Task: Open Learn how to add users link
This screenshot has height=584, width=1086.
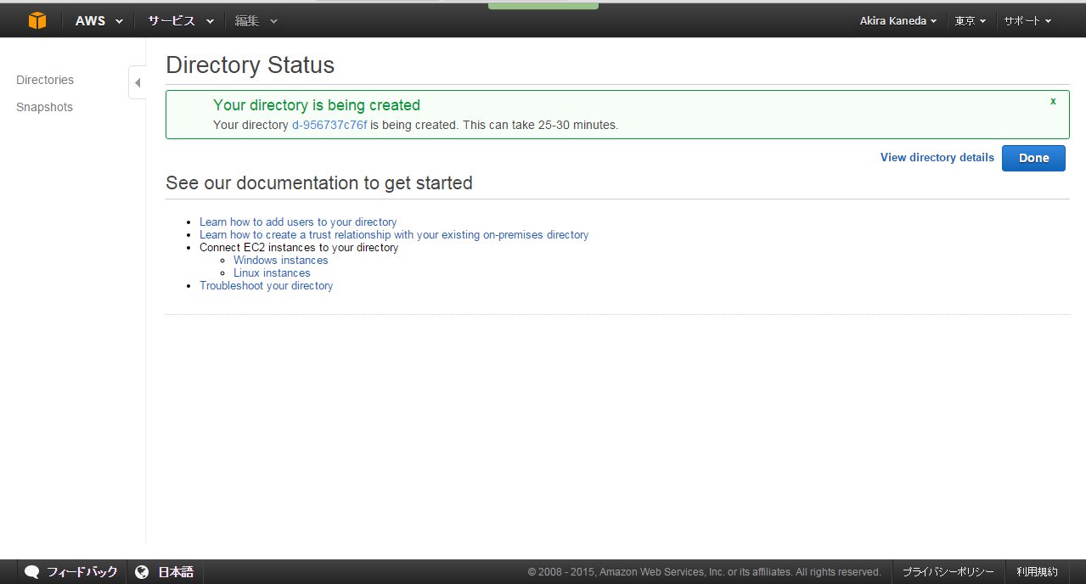Action: 298,222
